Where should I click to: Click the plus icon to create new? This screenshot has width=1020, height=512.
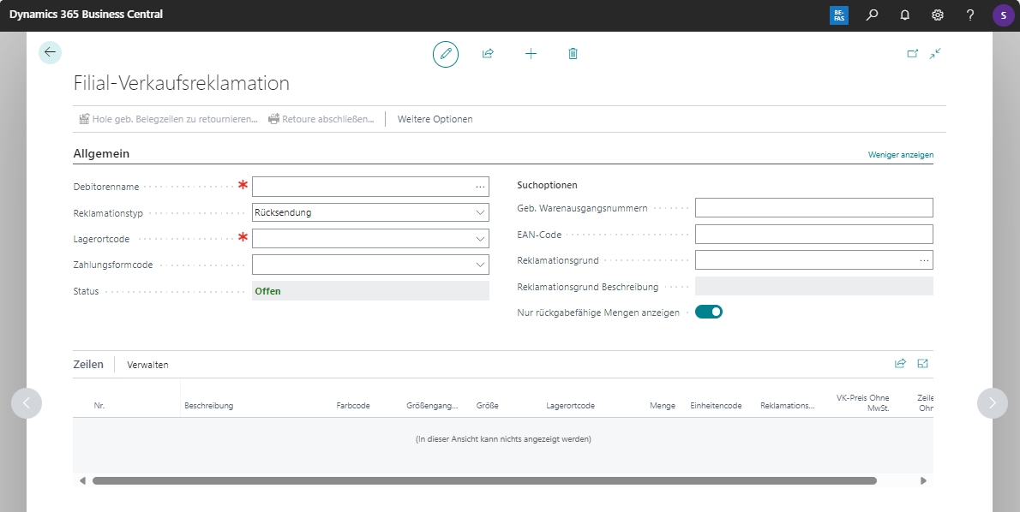531,54
